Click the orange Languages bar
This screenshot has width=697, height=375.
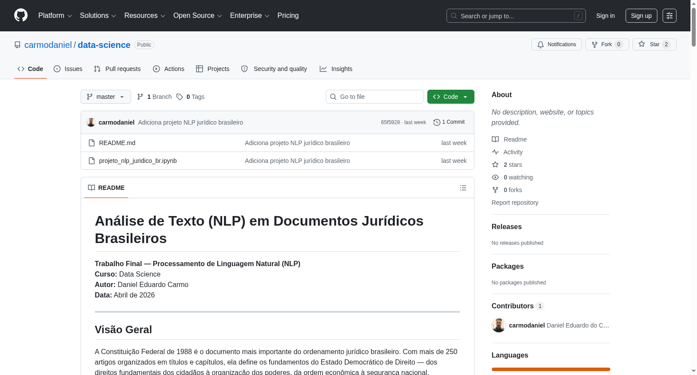tap(551, 369)
